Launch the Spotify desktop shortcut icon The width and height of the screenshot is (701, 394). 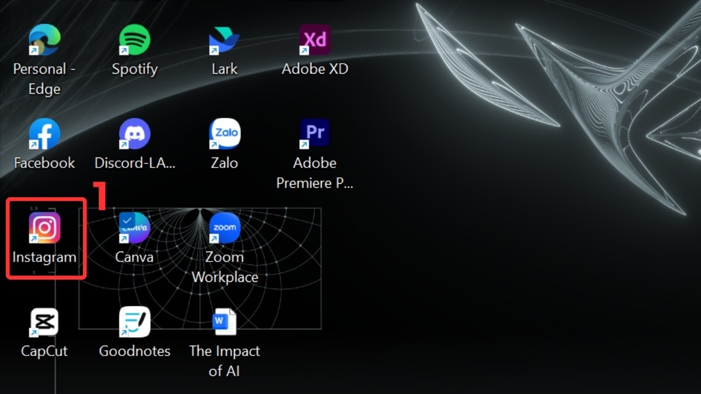click(x=134, y=40)
